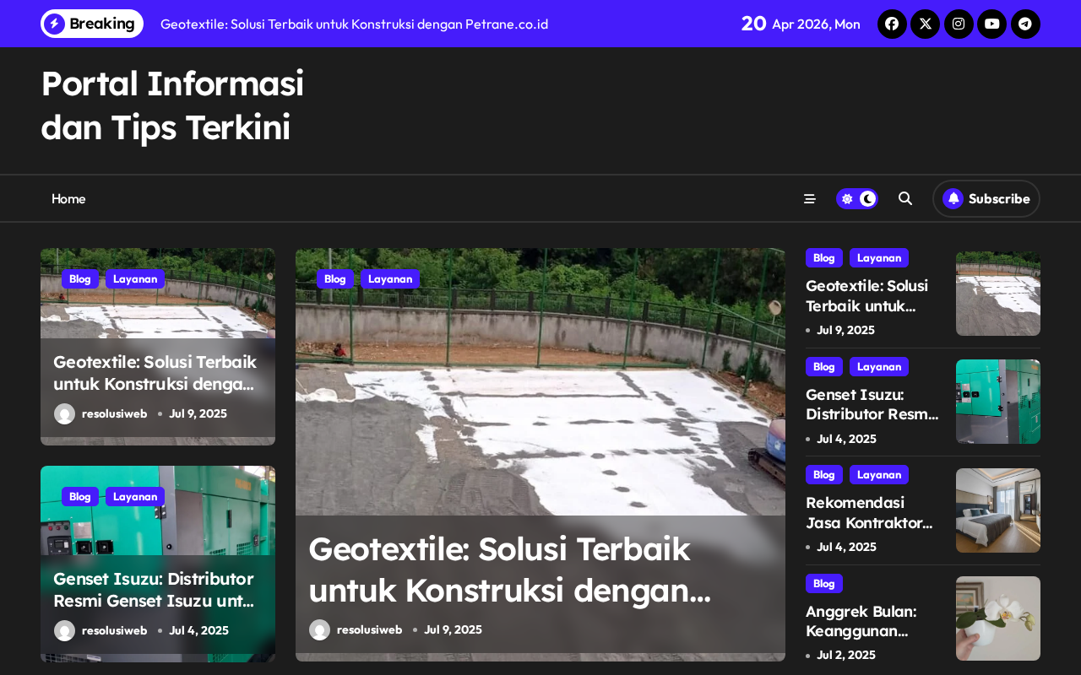This screenshot has height=675, width=1081.
Task: Open the Instagram social icon
Action: tap(959, 24)
